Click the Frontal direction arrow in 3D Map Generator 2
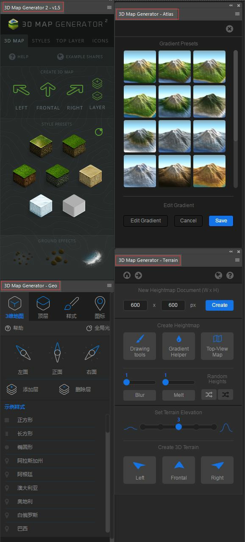245x542 pixels. [48, 90]
